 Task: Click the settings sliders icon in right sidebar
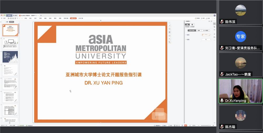[x=215, y=23]
